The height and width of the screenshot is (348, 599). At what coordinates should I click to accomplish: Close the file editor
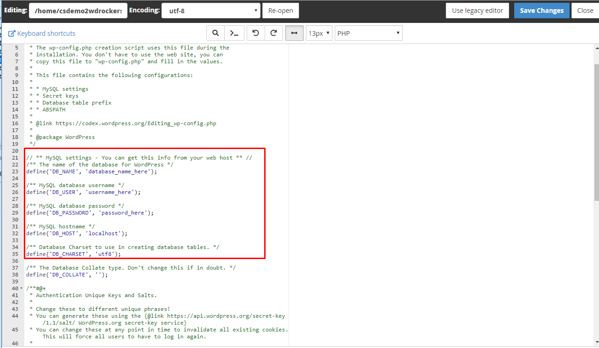pos(585,11)
